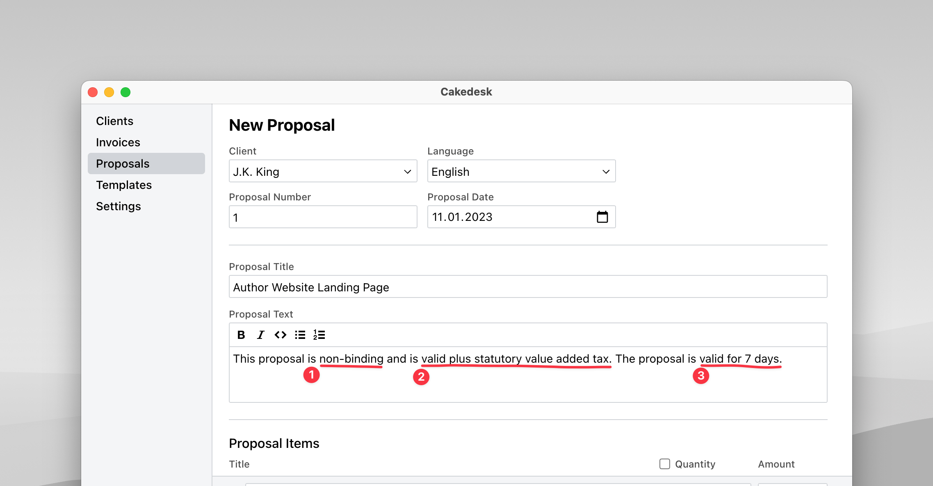
Task: Apply italic formatting to proposal text
Action: (x=260, y=334)
